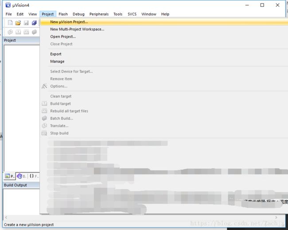Click Rebuild all target files

164,111
